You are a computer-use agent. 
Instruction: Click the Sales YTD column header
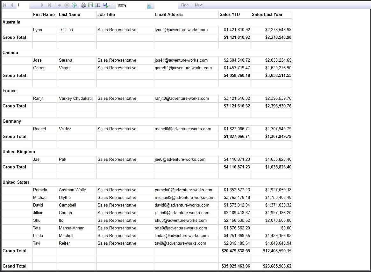[230, 15]
